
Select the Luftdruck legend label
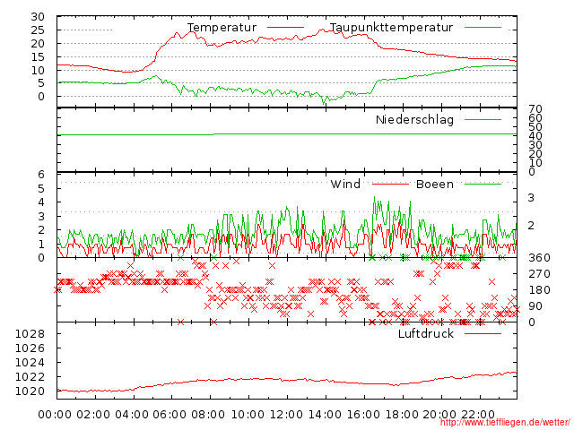[426, 333]
